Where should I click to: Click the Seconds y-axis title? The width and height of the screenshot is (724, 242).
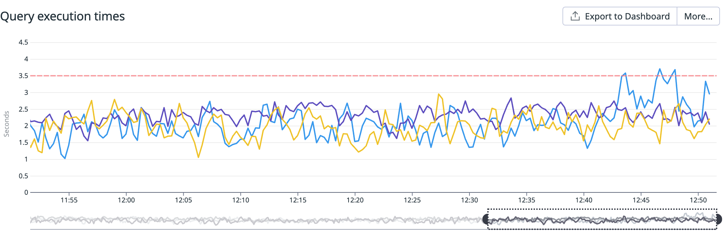pos(6,124)
